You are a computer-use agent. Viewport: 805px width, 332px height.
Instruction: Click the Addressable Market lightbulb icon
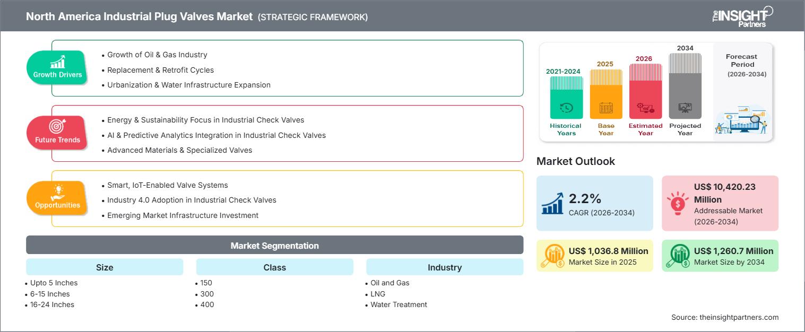[677, 204]
